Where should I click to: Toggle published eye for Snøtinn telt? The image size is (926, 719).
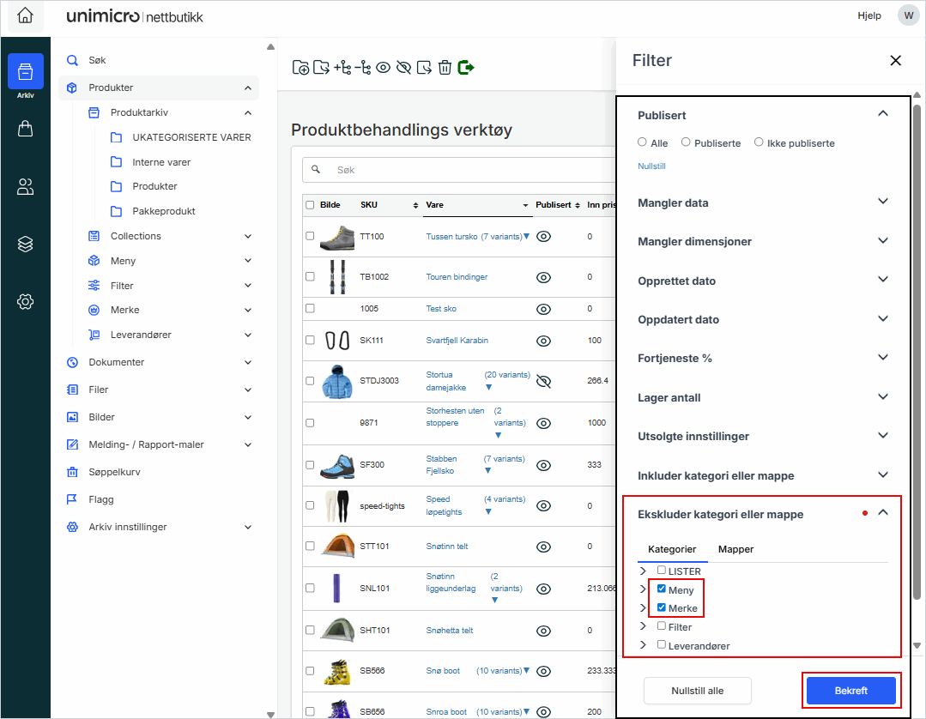point(543,547)
